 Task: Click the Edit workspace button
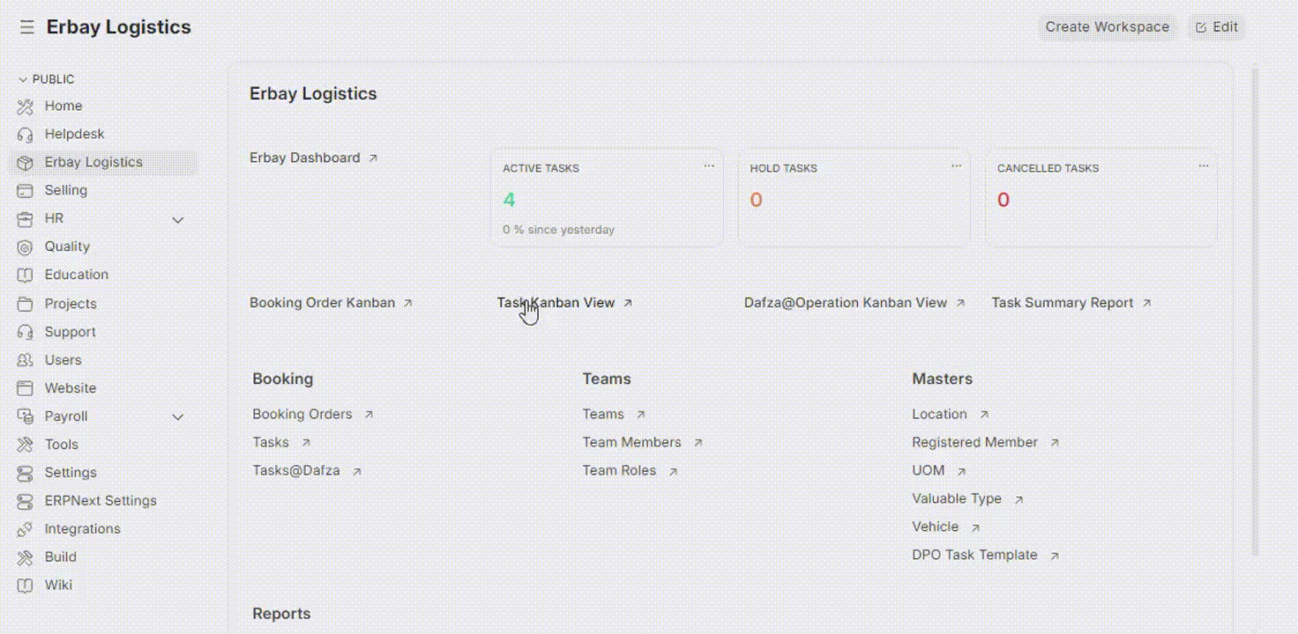point(1217,27)
